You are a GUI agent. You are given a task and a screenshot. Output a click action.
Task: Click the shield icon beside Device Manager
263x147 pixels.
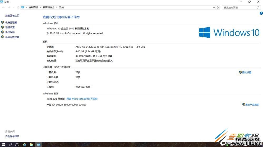(2, 22)
